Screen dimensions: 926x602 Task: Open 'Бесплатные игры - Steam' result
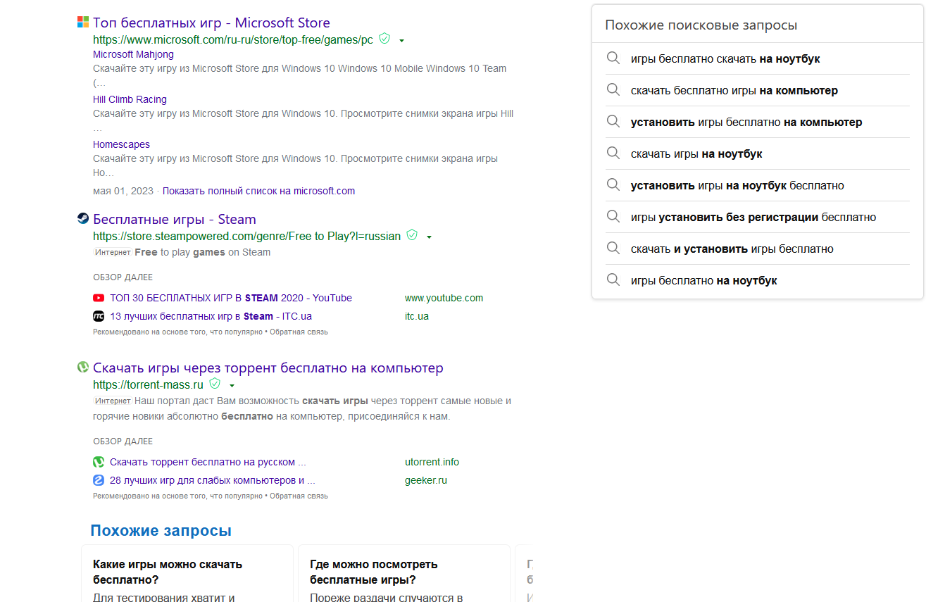(175, 219)
